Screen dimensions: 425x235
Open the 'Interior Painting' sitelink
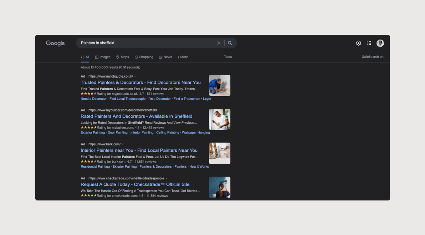point(142,133)
